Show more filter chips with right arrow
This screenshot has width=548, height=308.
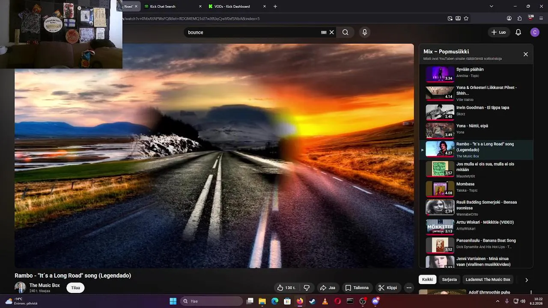click(526, 280)
